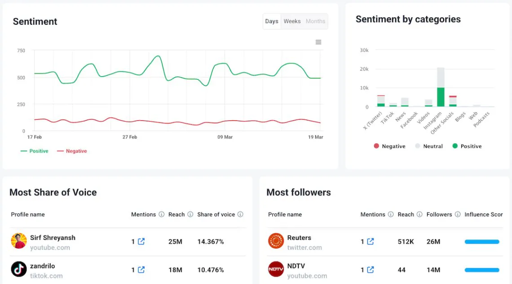Toggle Neutral series in categories legend
Screen dimensions: 512x284
coord(428,146)
